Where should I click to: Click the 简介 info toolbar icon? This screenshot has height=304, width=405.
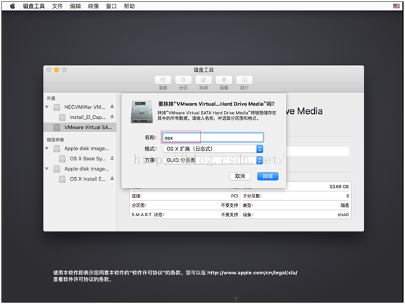point(245,80)
